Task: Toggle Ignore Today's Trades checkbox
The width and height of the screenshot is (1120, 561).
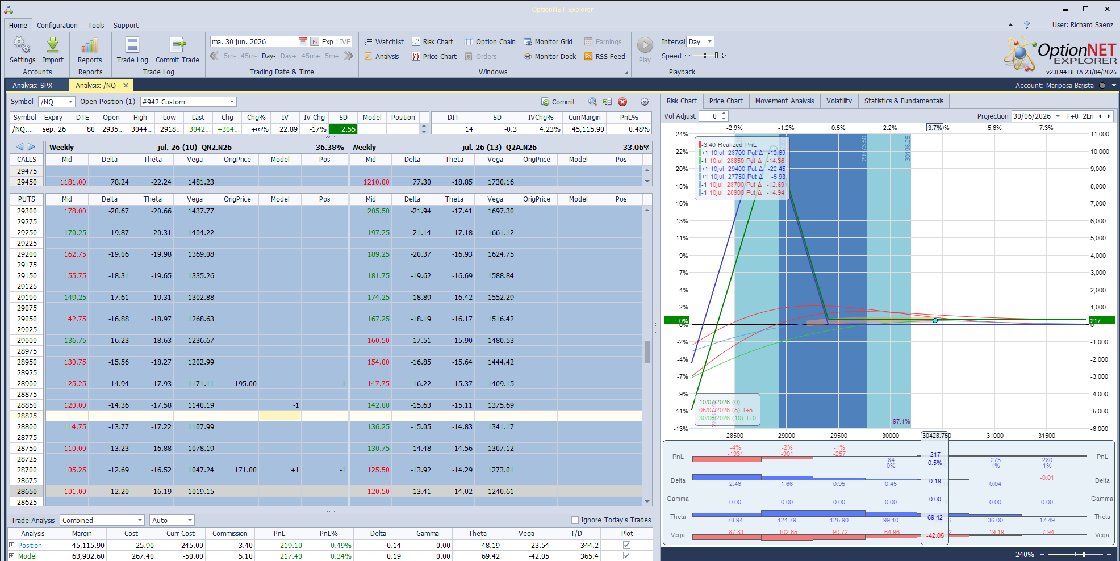Action: tap(575, 520)
